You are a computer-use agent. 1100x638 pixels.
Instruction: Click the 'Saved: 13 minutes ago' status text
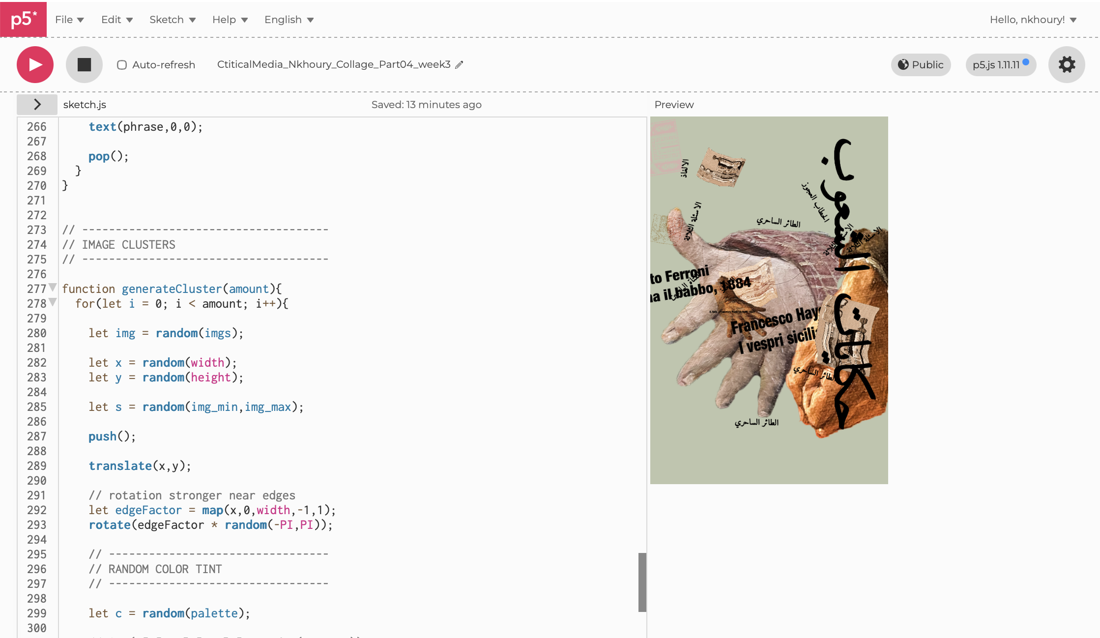point(426,105)
